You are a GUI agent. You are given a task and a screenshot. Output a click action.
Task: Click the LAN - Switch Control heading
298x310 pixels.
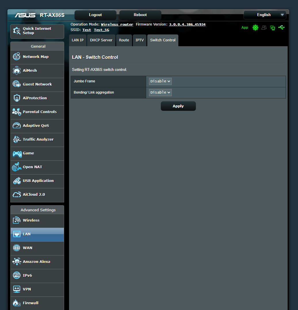point(95,57)
